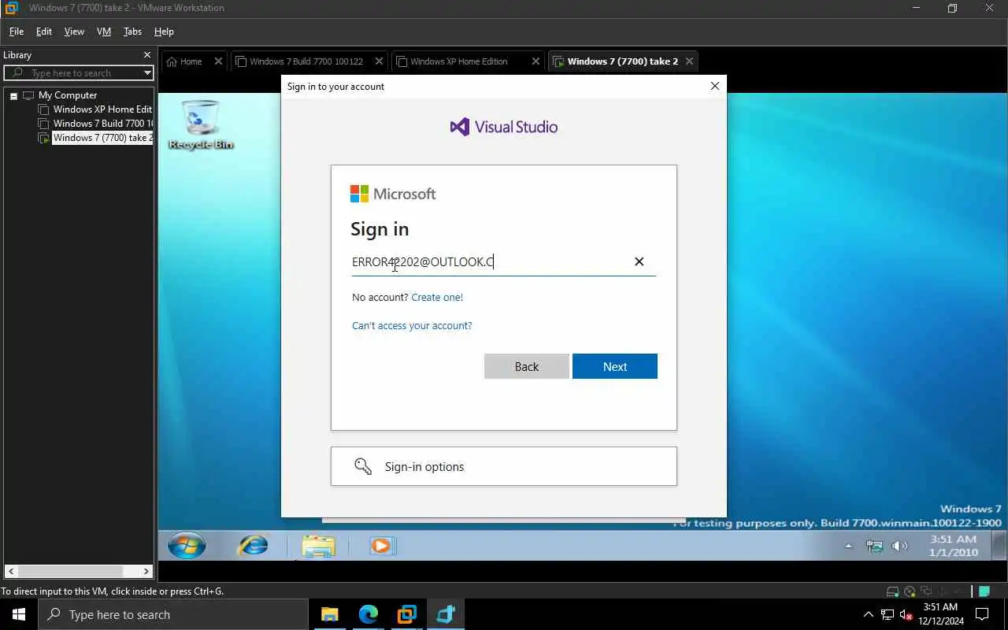Close the Home tab

point(218,61)
